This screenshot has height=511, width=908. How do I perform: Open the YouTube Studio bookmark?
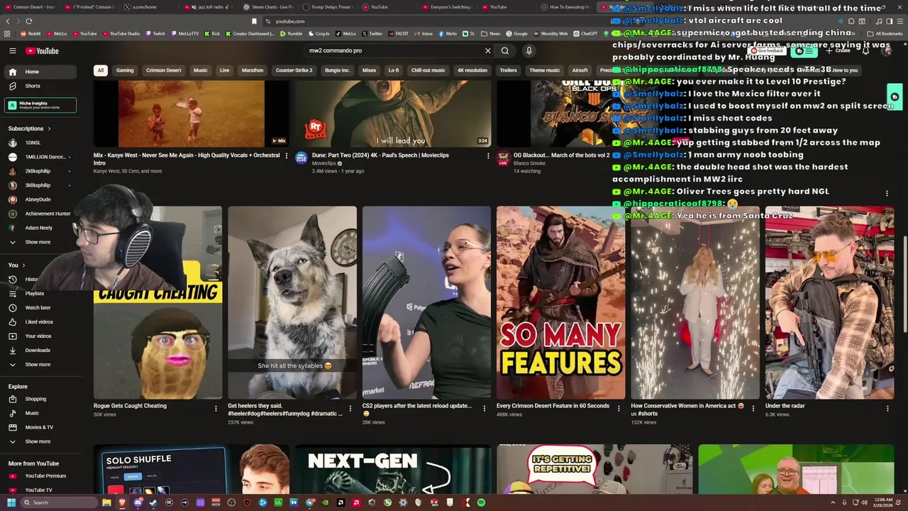click(x=120, y=33)
